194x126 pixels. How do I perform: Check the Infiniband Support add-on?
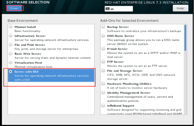pyautogui.click(x=103, y=106)
